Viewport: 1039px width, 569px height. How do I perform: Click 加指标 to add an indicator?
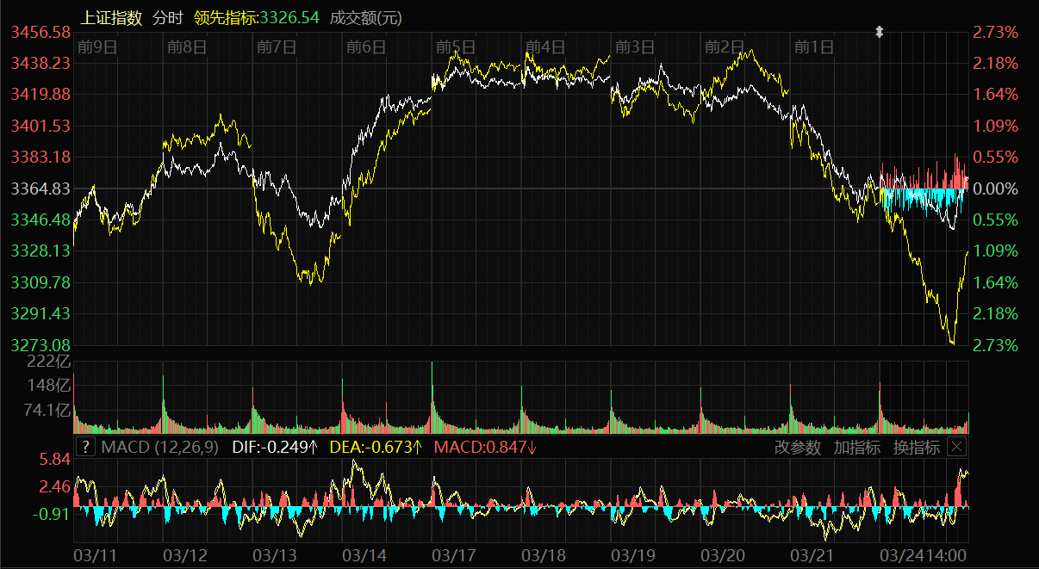857,447
